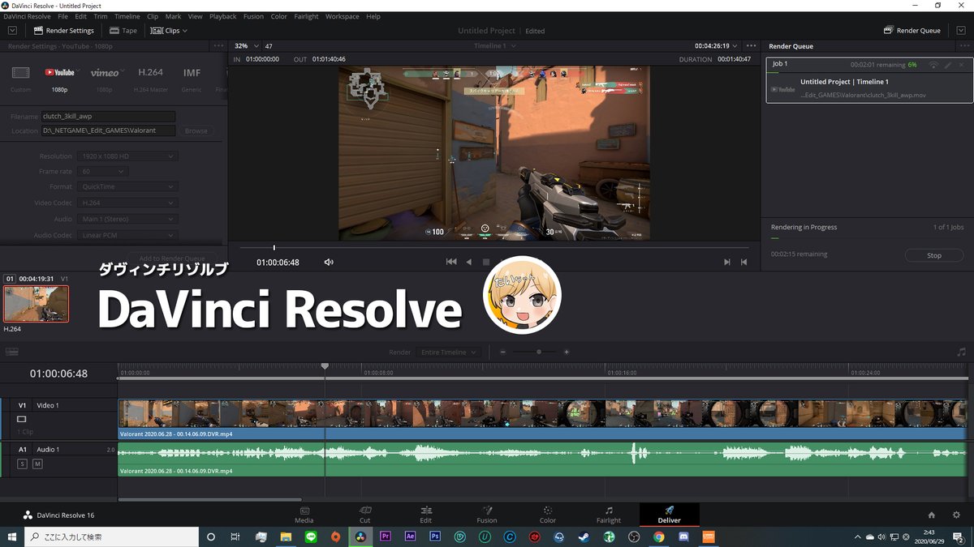Open Steam from the taskbar
Screen dimensions: 974x547
(584, 536)
